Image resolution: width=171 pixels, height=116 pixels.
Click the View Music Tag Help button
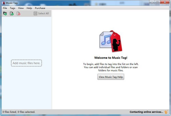click(x=111, y=77)
